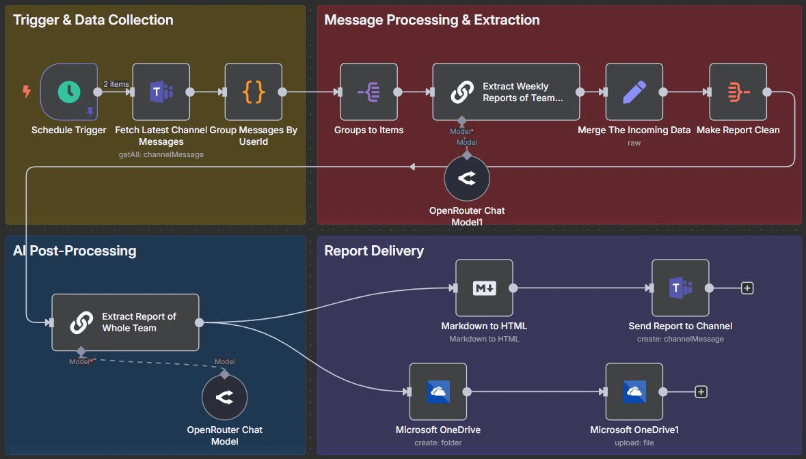The width and height of the screenshot is (806, 459).
Task: Click the Make Report Clean aggregate node
Action: tap(738, 92)
